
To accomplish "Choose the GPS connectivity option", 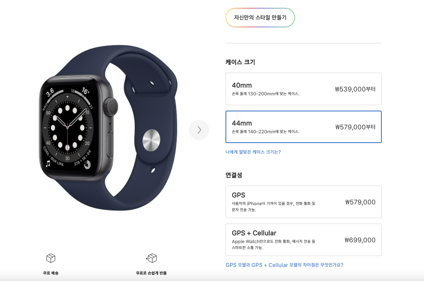I will point(303,202).
